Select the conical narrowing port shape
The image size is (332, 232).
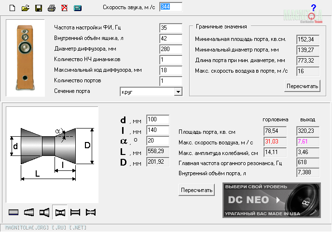click(x=29, y=212)
